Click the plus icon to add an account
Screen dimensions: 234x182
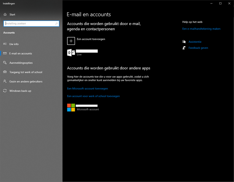point(71,41)
